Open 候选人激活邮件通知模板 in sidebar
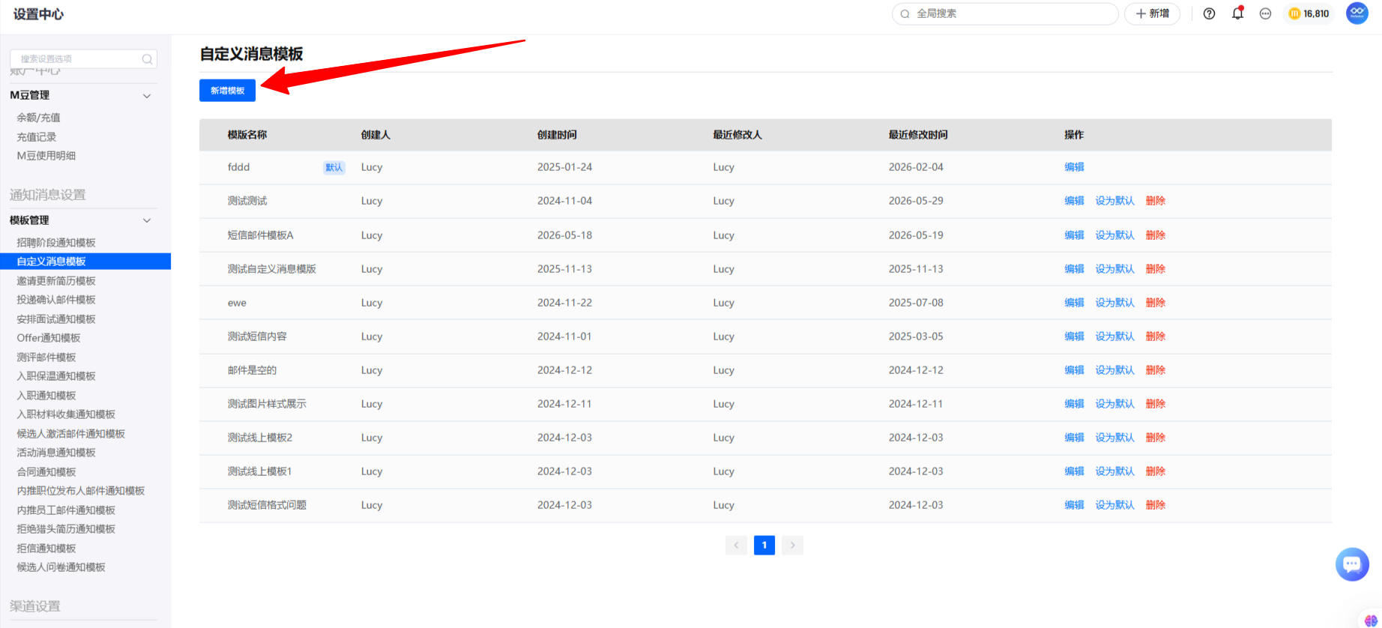This screenshot has width=1382, height=628. tap(71, 434)
